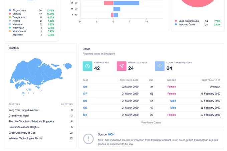Click the Cases panel title
Image resolution: width=227 pixels, height=151 pixels.
pyautogui.click(x=86, y=49)
